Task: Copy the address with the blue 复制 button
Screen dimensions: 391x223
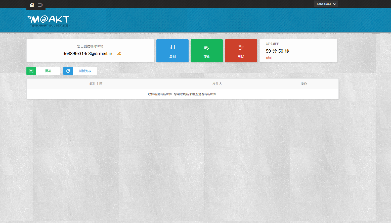Action: pos(172,51)
